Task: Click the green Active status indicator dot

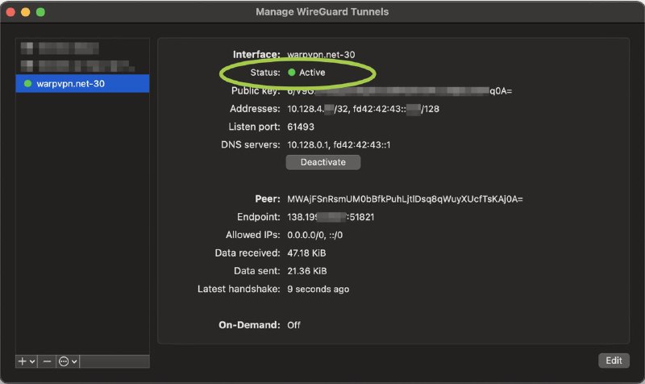Action: pyautogui.click(x=292, y=73)
